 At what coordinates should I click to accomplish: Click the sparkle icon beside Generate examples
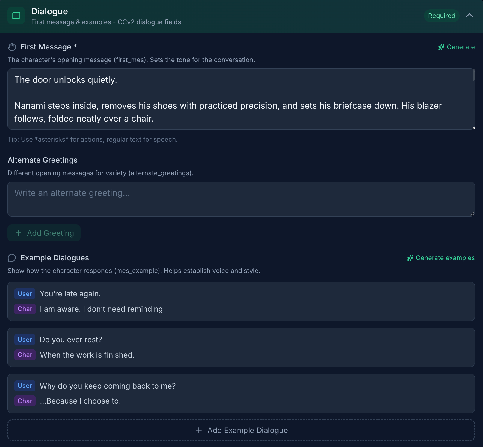[410, 258]
